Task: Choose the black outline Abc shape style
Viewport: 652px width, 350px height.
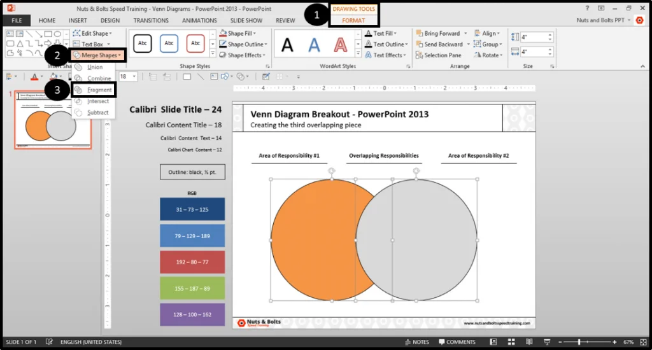Action: 142,43
